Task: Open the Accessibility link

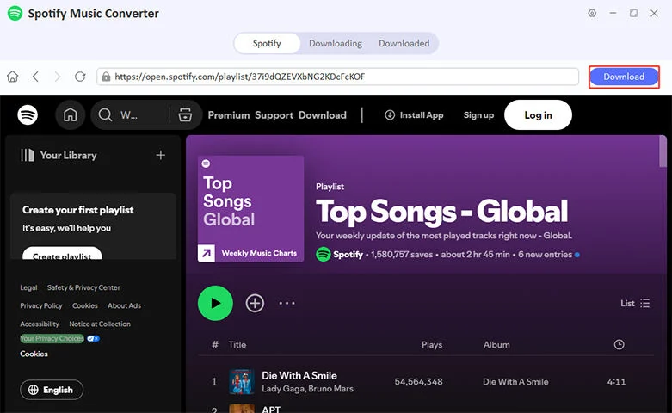Action: coord(40,324)
